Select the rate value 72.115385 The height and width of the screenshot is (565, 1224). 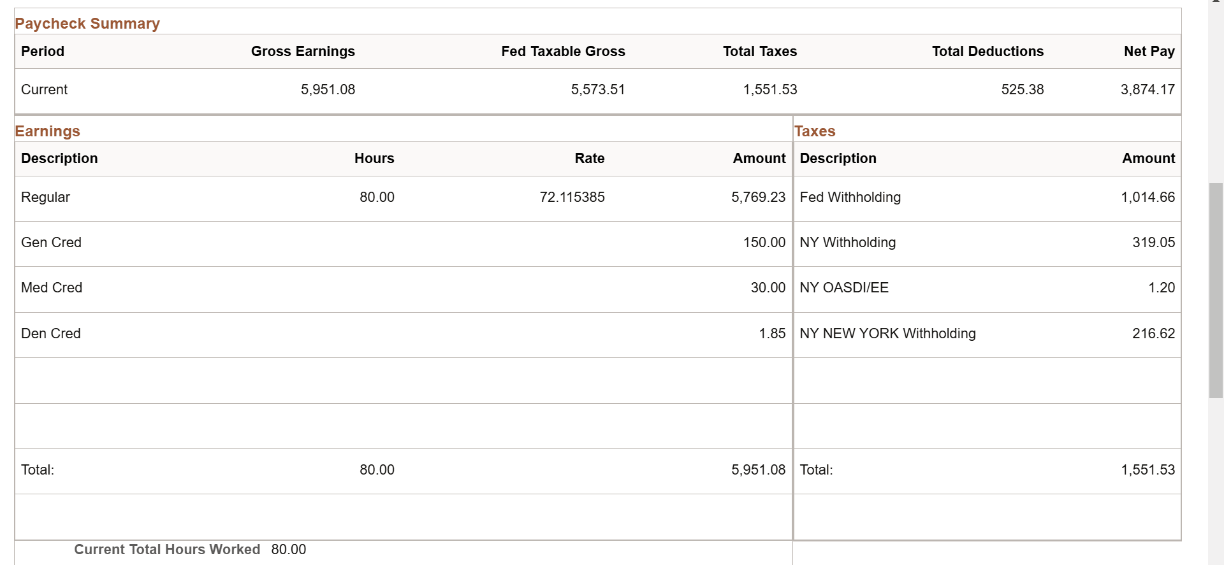click(x=572, y=197)
